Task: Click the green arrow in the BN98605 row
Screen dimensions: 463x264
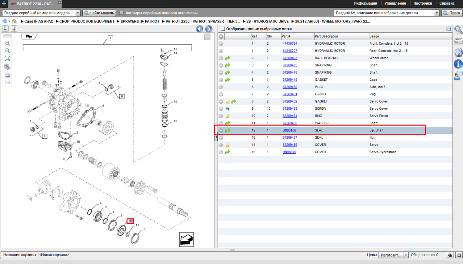Action: (x=227, y=152)
